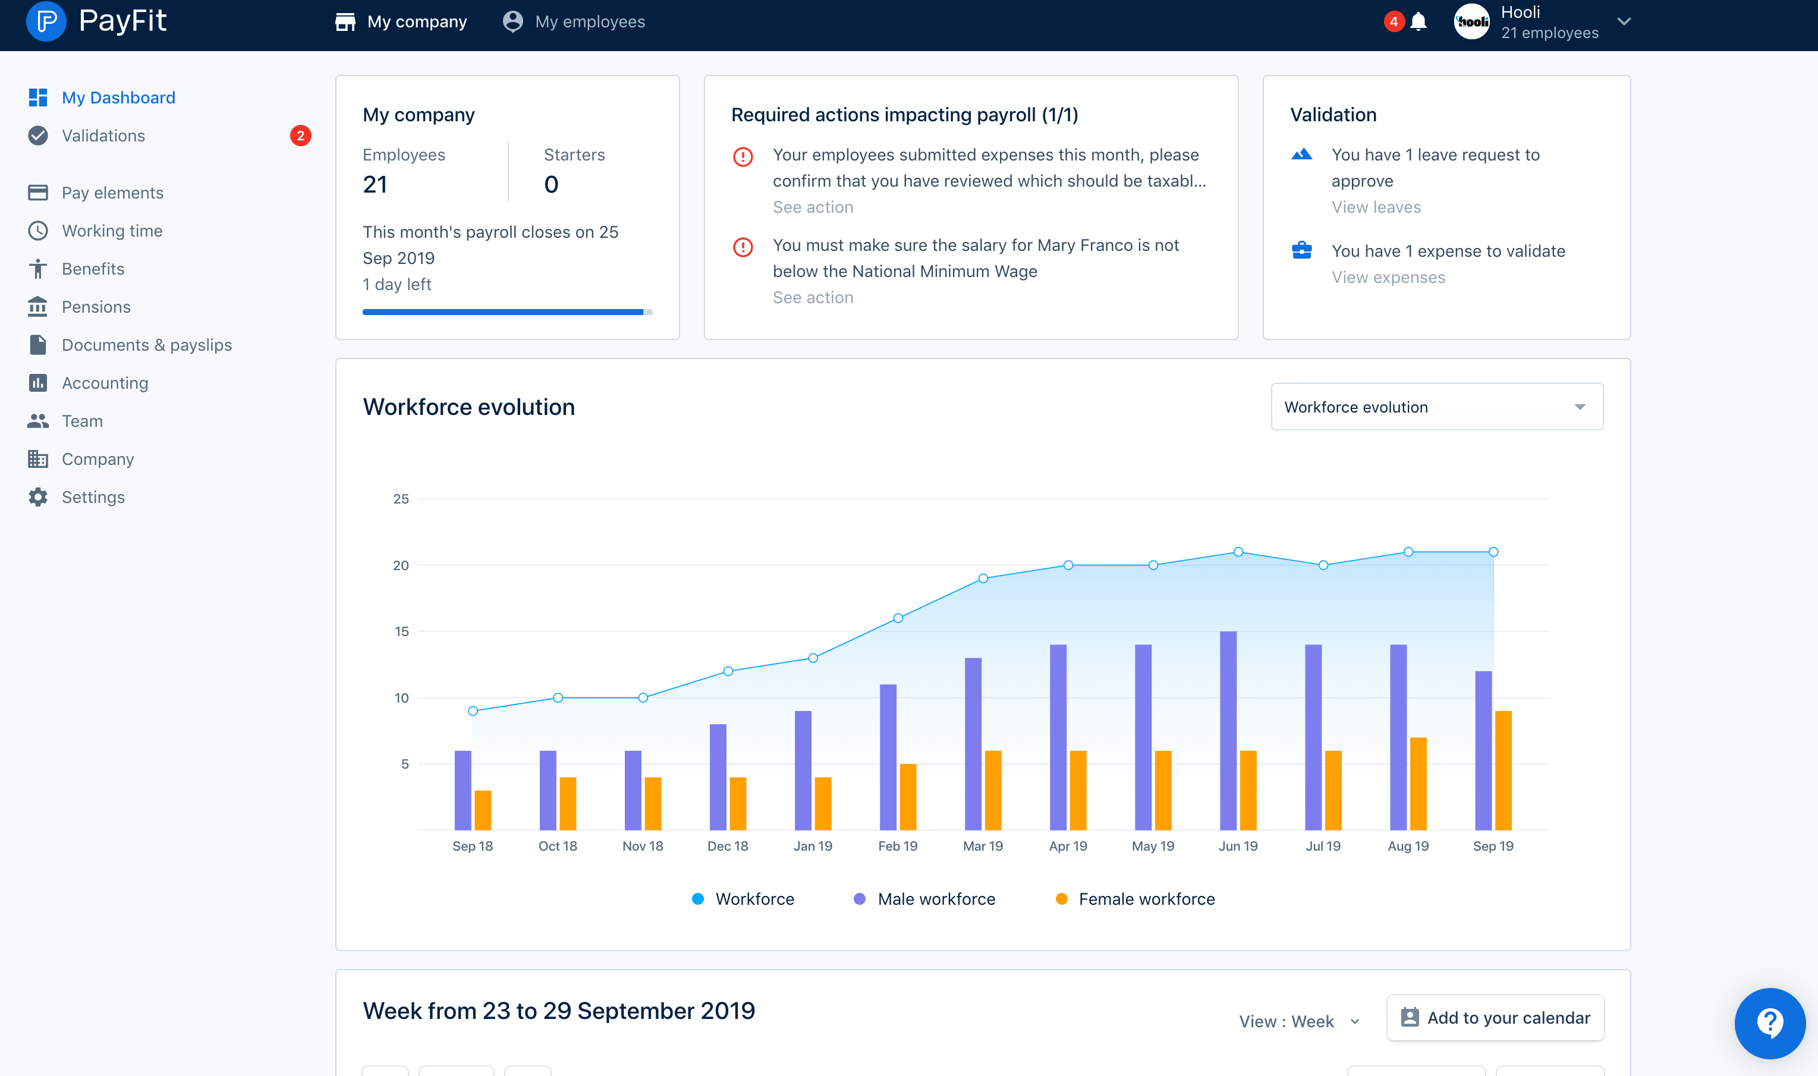Click the Pensions bank icon in sidebar
The image size is (1818, 1076).
click(37, 307)
